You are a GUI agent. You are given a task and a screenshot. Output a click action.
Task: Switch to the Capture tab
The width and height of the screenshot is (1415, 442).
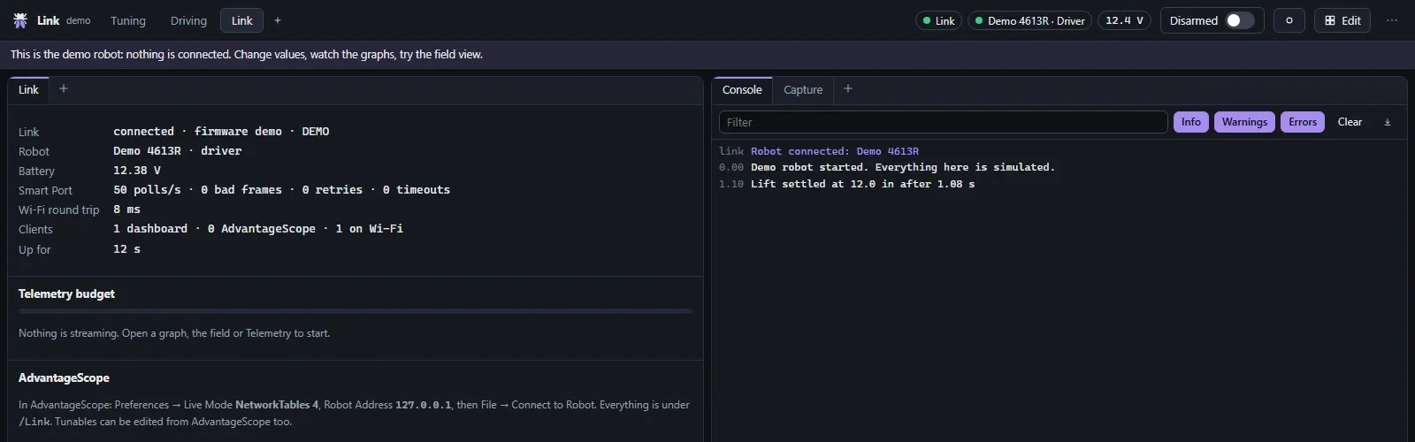pyautogui.click(x=803, y=89)
